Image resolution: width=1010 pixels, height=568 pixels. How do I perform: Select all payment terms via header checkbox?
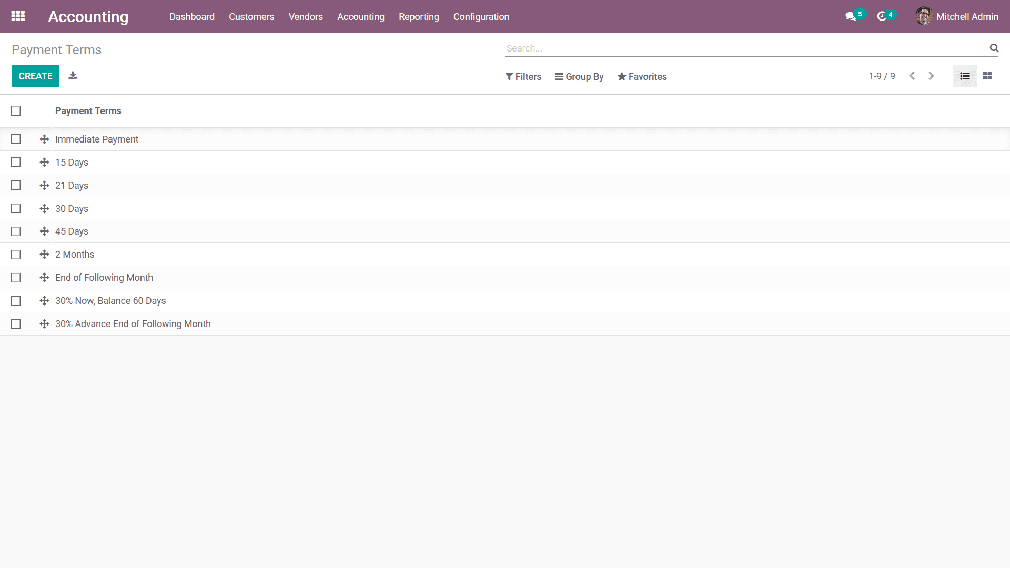(x=16, y=111)
